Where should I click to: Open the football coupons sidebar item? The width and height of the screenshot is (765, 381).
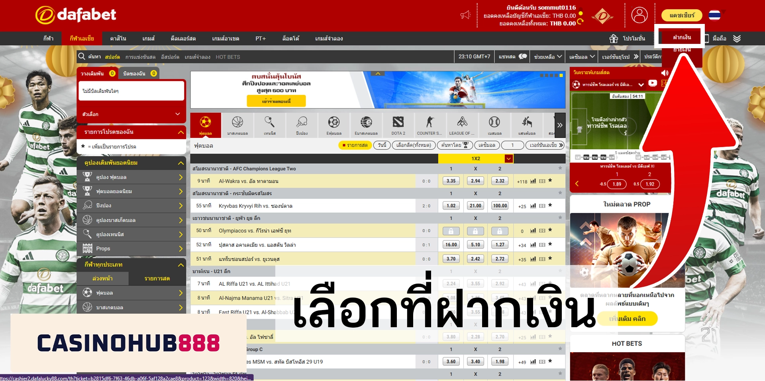pos(131,177)
